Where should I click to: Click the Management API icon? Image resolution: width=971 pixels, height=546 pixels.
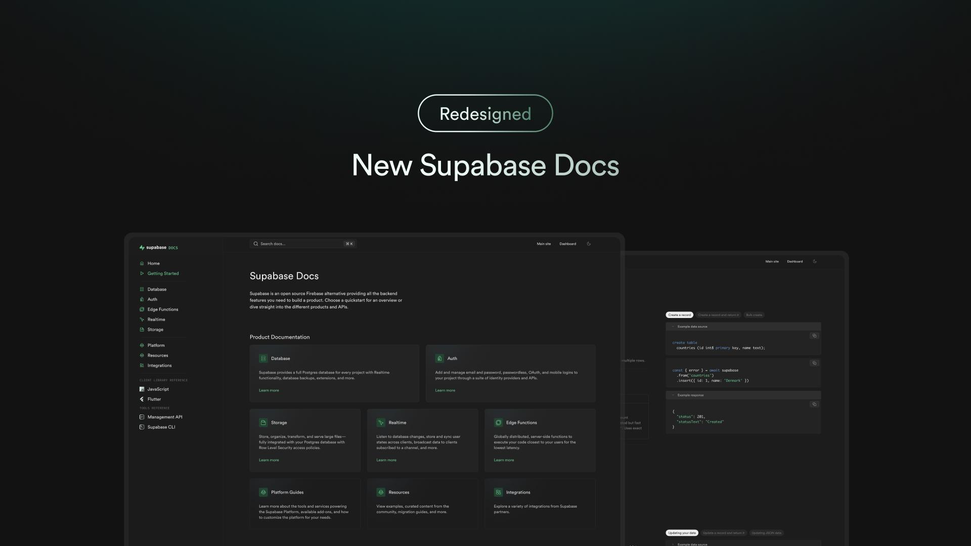pyautogui.click(x=142, y=417)
